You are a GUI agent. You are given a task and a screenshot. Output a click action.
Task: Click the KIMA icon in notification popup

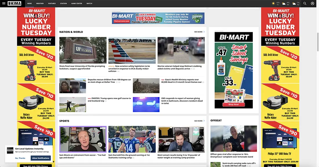(x=10, y=150)
